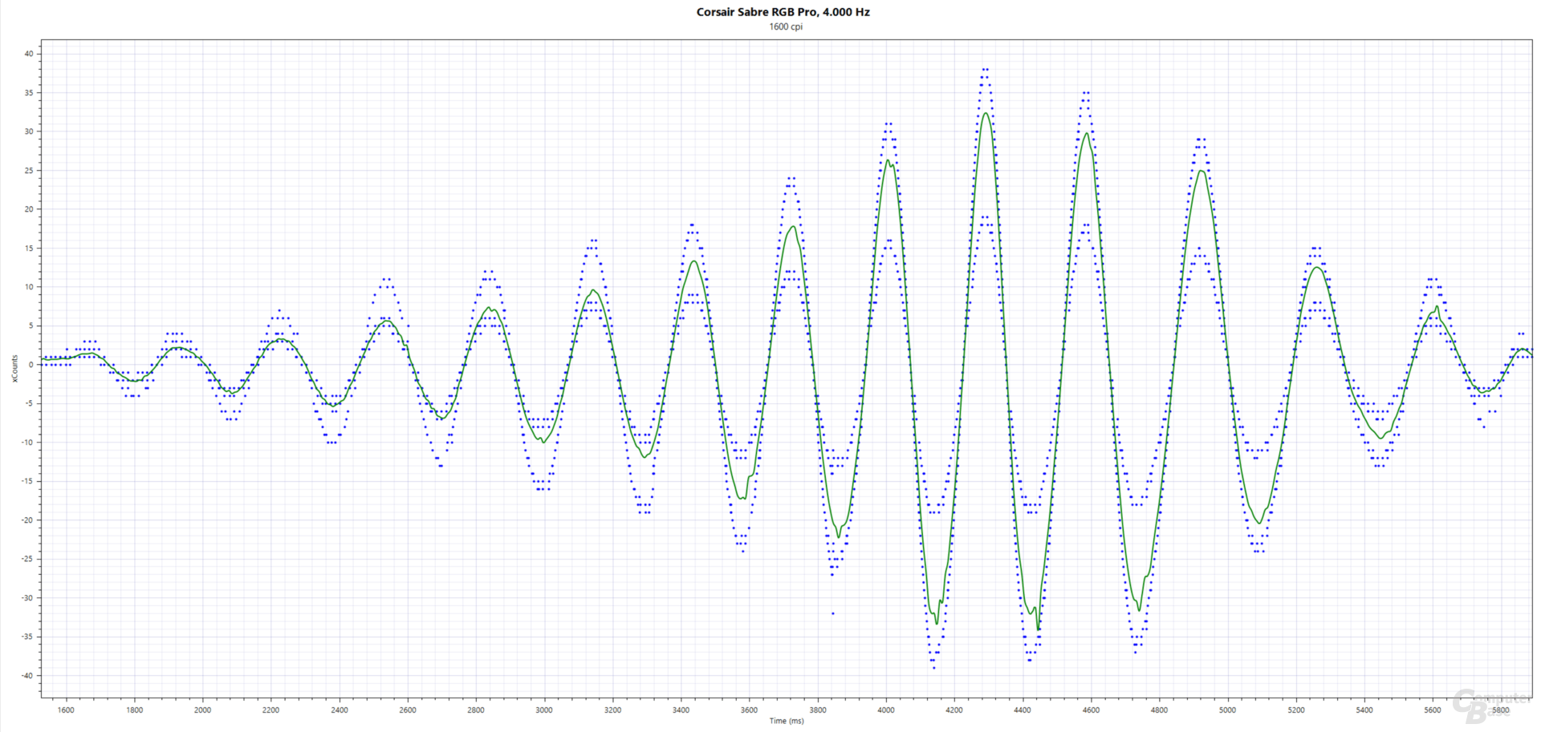Image resolution: width=1541 pixels, height=732 pixels.
Task: Click the x-axis tick label '3400'
Action: (x=681, y=710)
